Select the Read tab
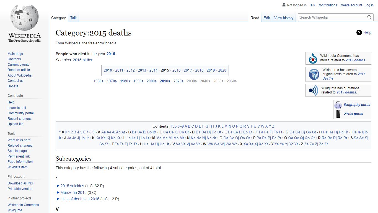This screenshot has height=213, width=378. pyautogui.click(x=255, y=18)
